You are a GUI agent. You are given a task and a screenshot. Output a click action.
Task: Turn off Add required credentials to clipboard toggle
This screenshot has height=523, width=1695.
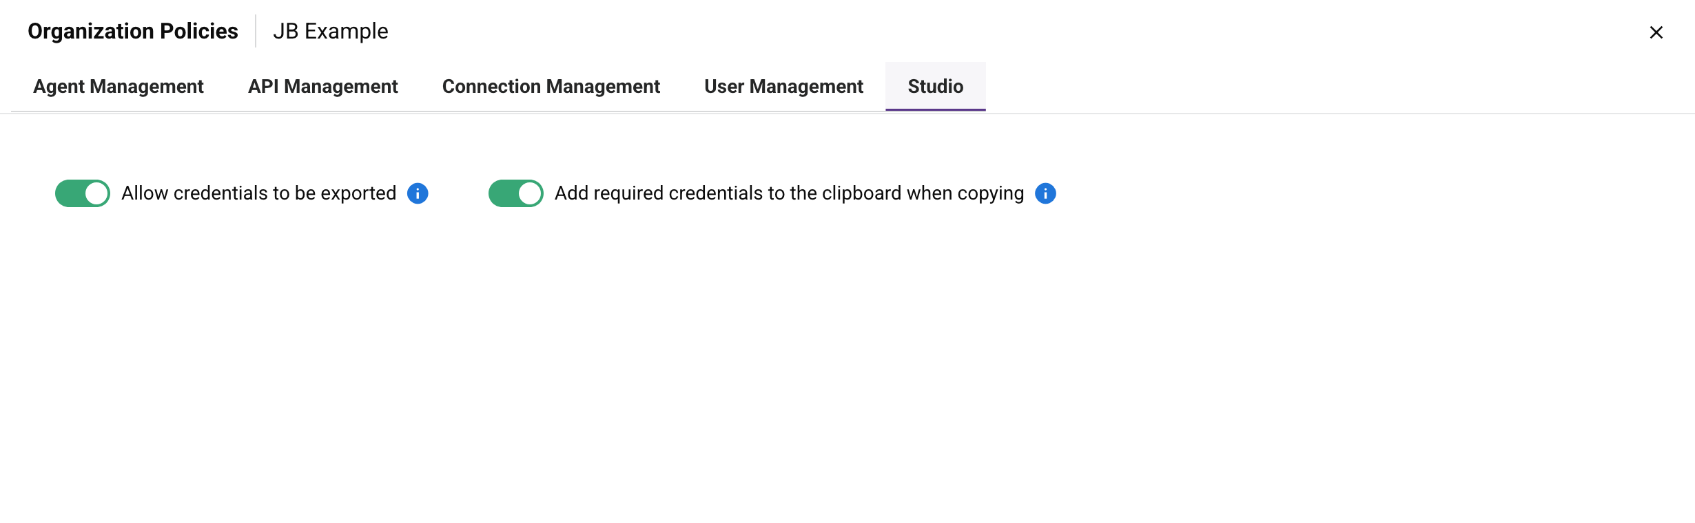515,193
